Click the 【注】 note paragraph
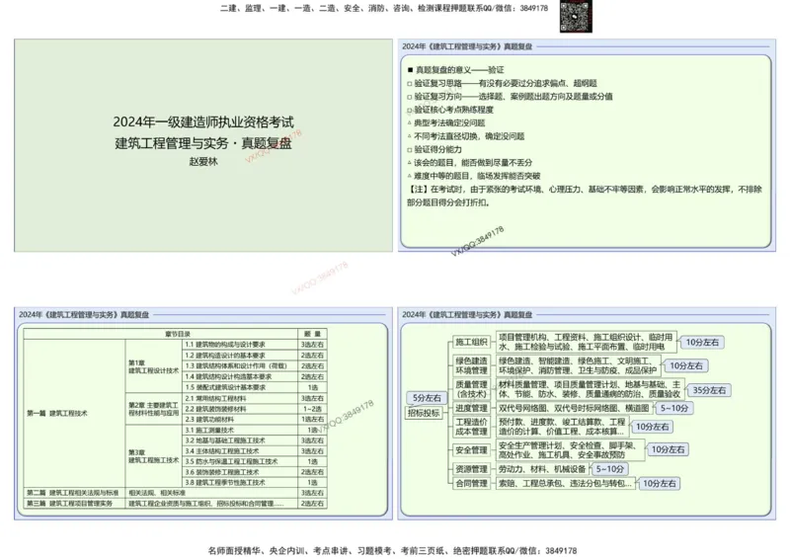 [585, 196]
